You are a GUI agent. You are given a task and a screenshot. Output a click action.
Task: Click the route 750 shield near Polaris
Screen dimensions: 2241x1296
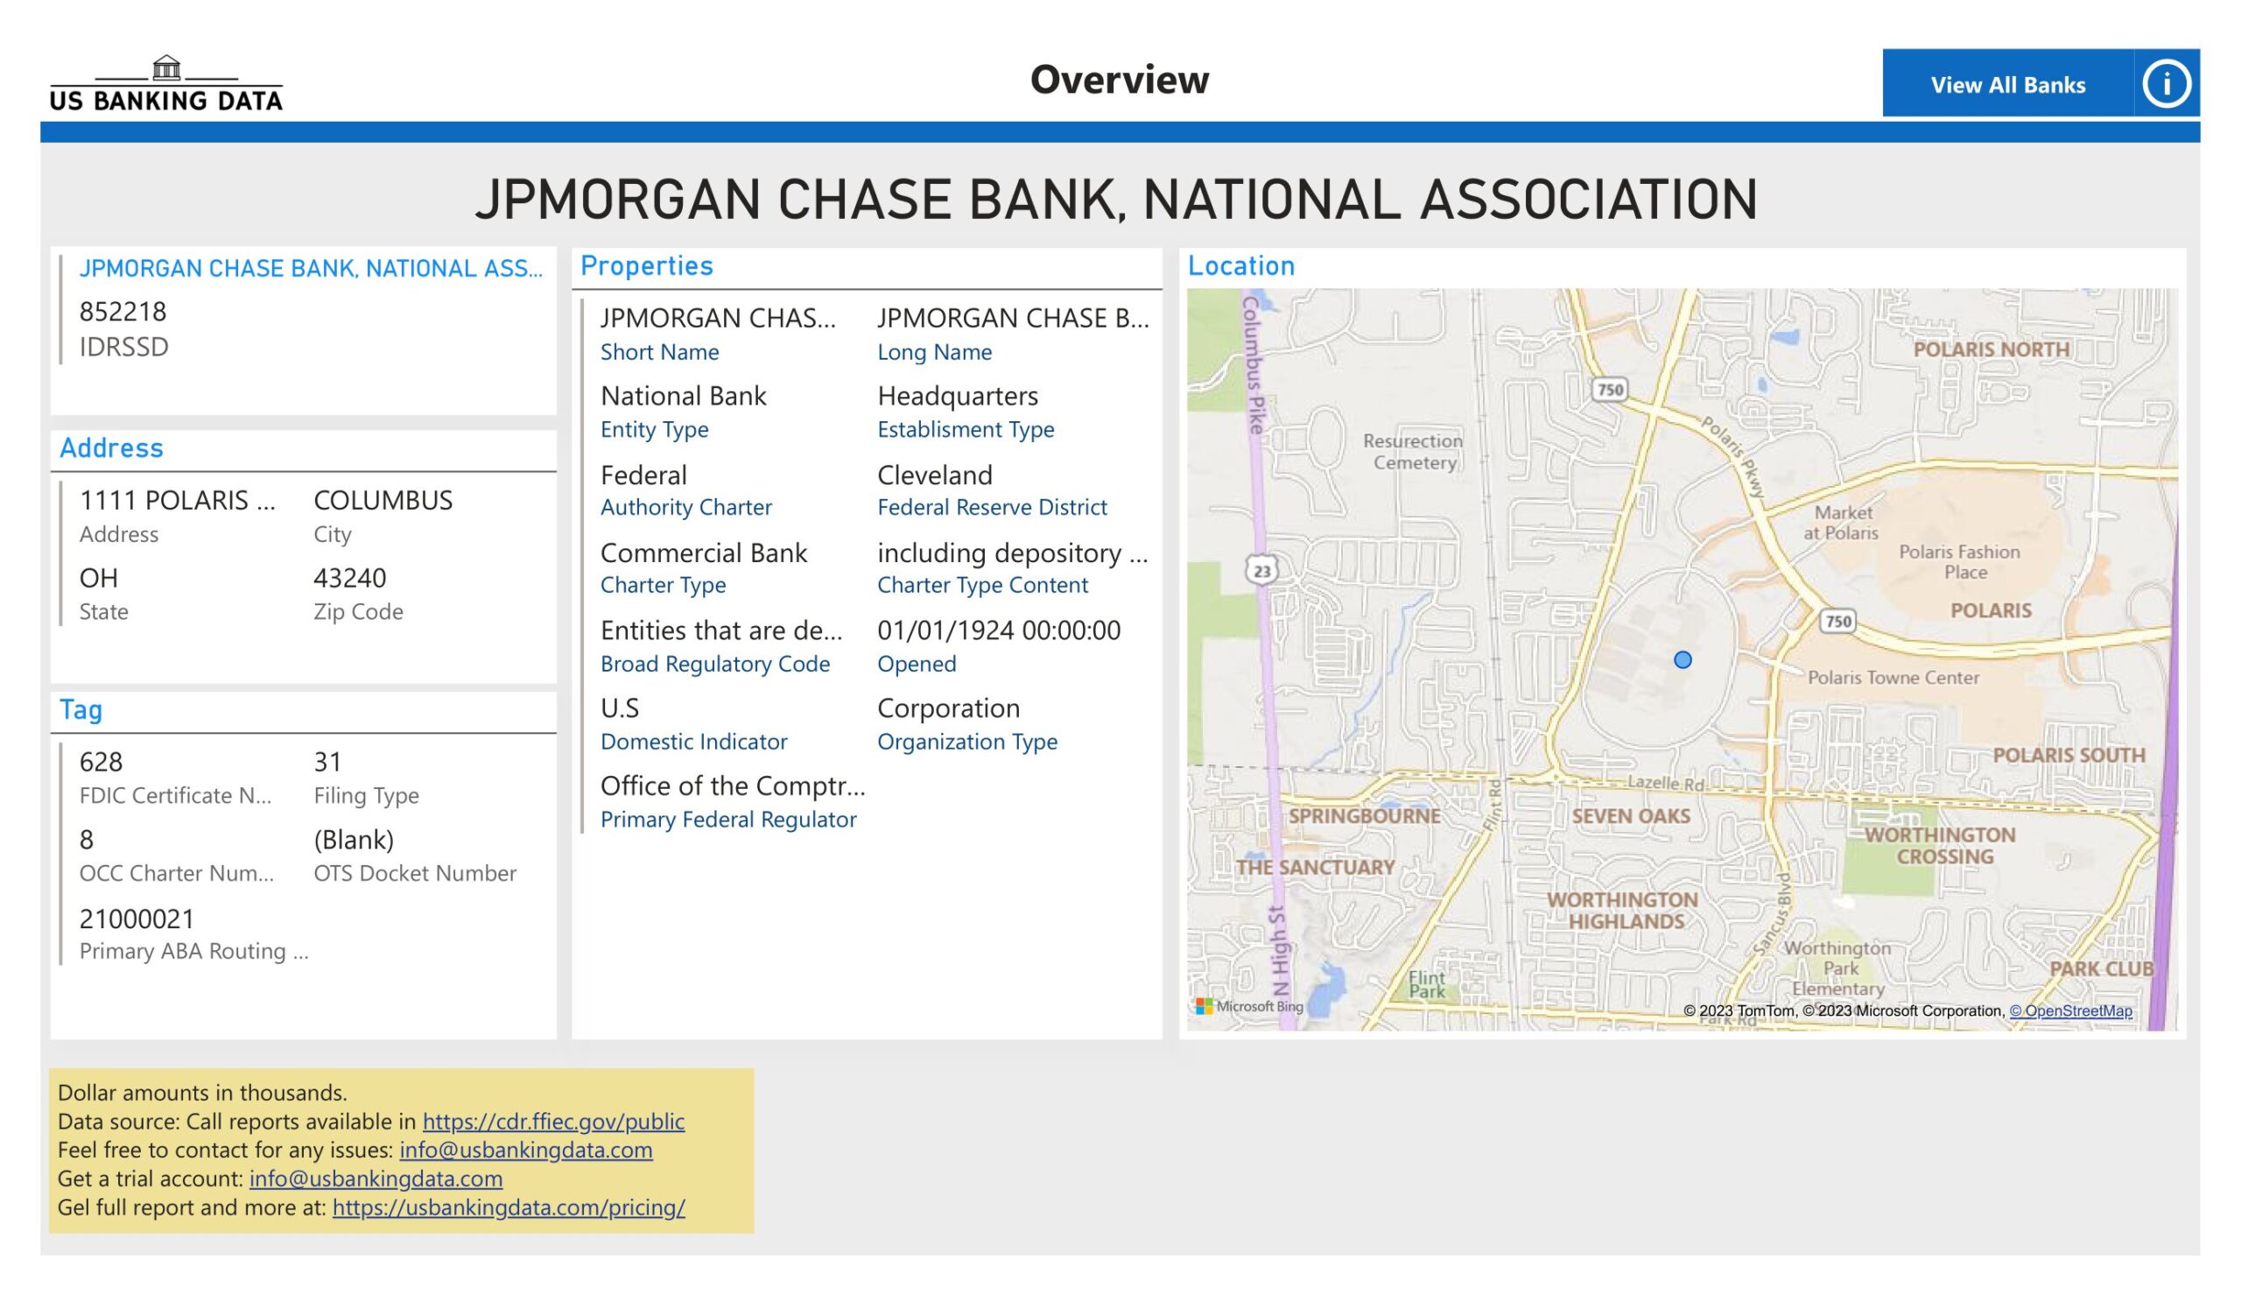pos(1838,621)
